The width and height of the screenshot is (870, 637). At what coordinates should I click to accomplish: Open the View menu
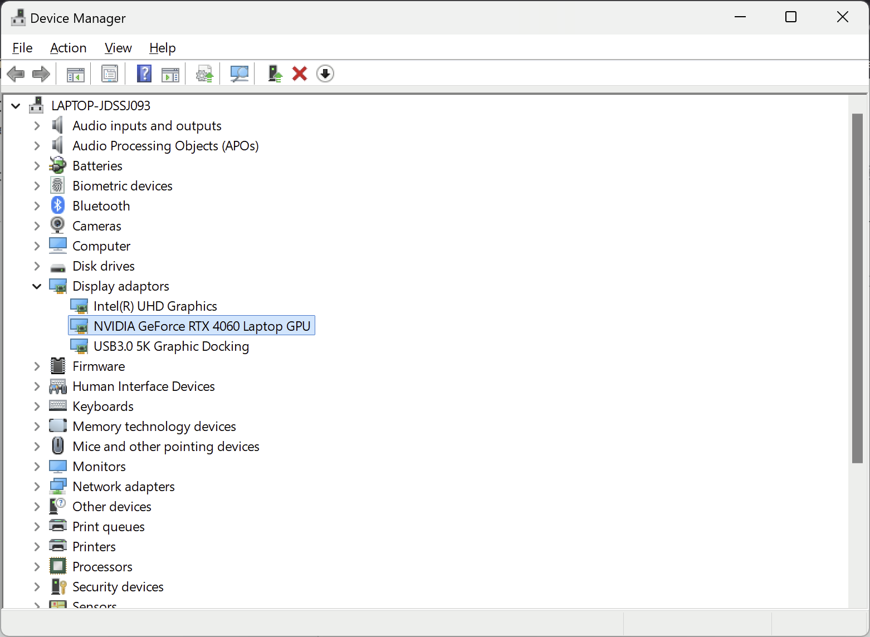(x=118, y=48)
